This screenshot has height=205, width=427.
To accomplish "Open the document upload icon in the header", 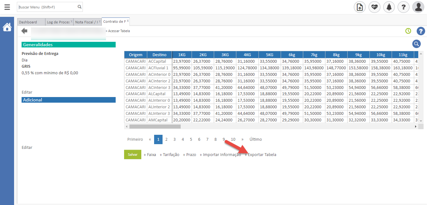I will pos(359,7).
